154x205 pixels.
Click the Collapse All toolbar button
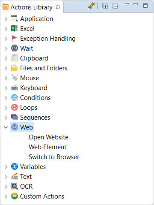(115, 6)
